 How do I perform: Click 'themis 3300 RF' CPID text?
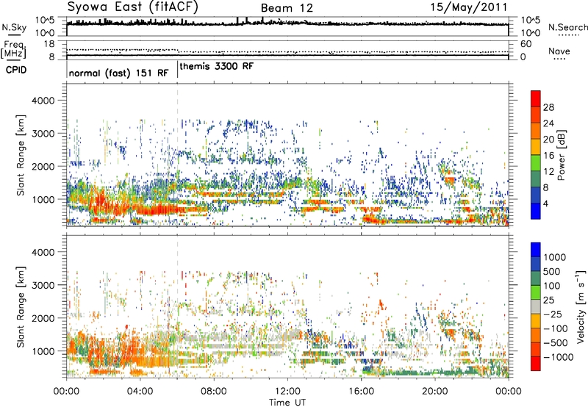pyautogui.click(x=217, y=66)
